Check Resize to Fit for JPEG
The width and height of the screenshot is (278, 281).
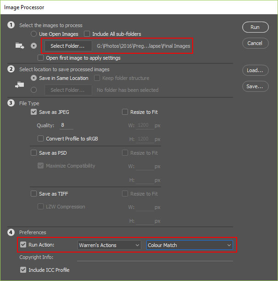pos(125,112)
